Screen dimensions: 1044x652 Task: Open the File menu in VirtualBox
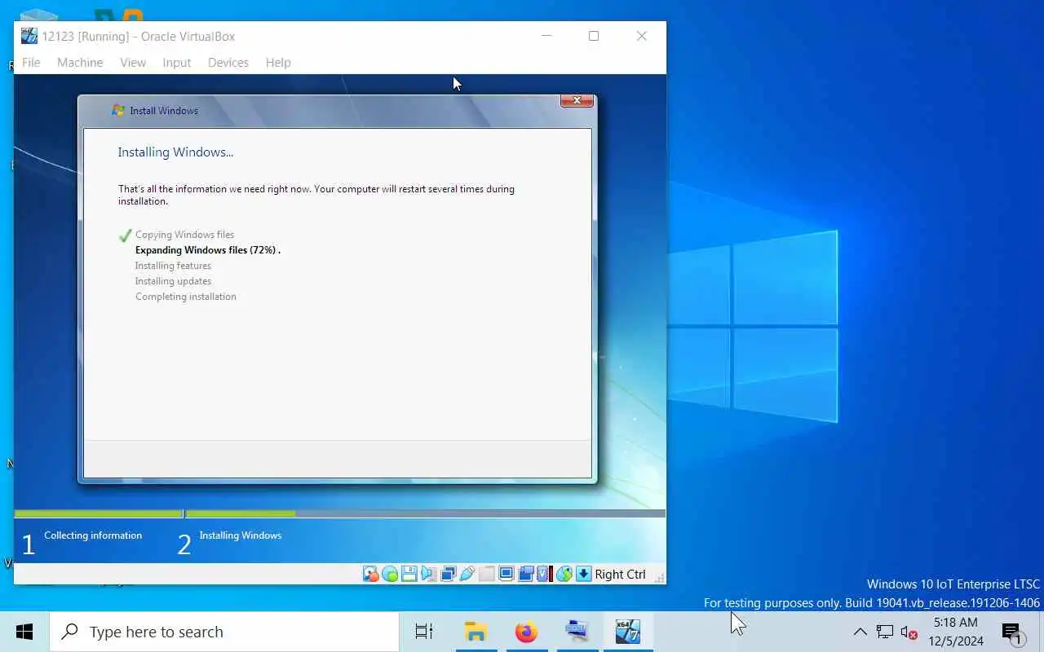pyautogui.click(x=31, y=62)
